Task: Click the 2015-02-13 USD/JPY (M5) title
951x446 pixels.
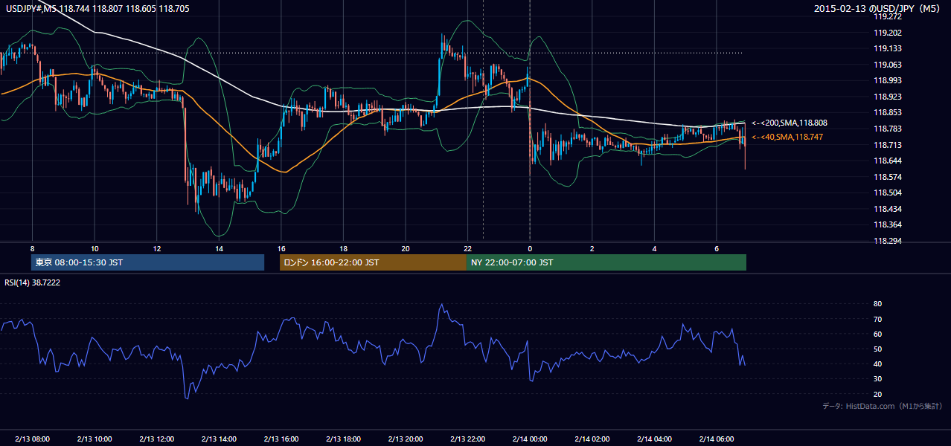Action: coord(877,9)
